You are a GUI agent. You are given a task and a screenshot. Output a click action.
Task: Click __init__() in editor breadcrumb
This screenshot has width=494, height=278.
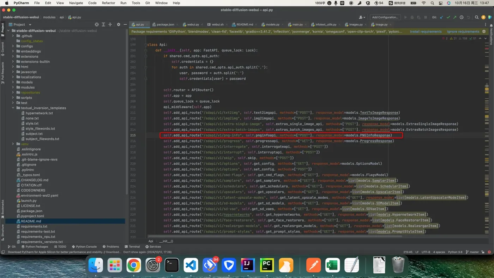[x=166, y=241]
